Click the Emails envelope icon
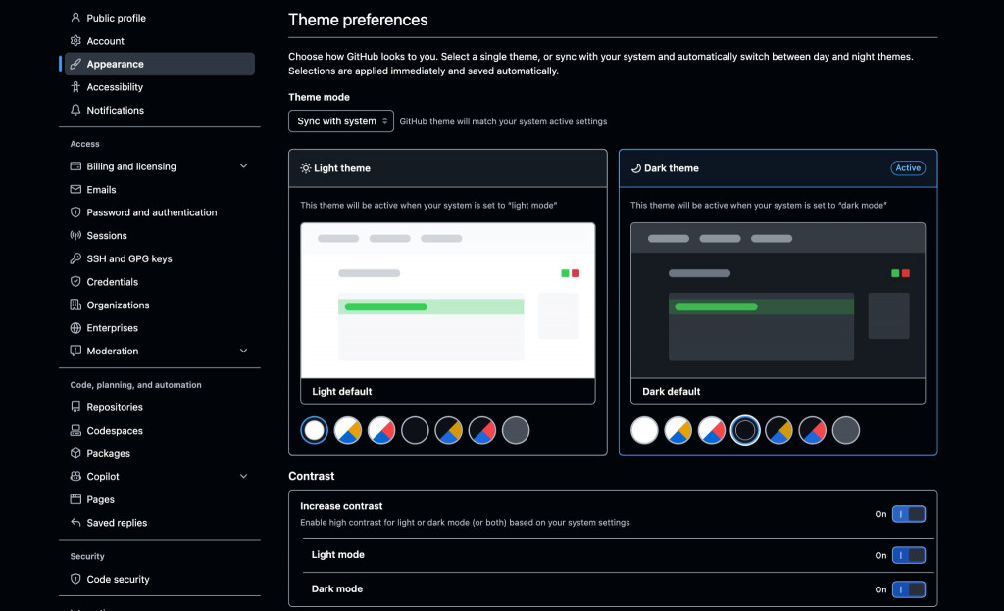 (75, 189)
